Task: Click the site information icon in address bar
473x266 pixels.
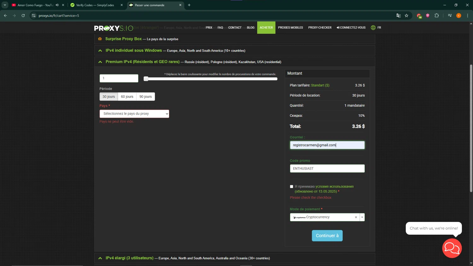Action: (x=34, y=15)
